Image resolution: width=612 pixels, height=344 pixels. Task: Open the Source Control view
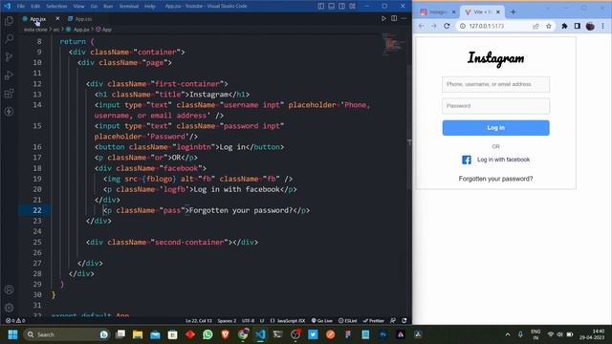click(x=9, y=56)
